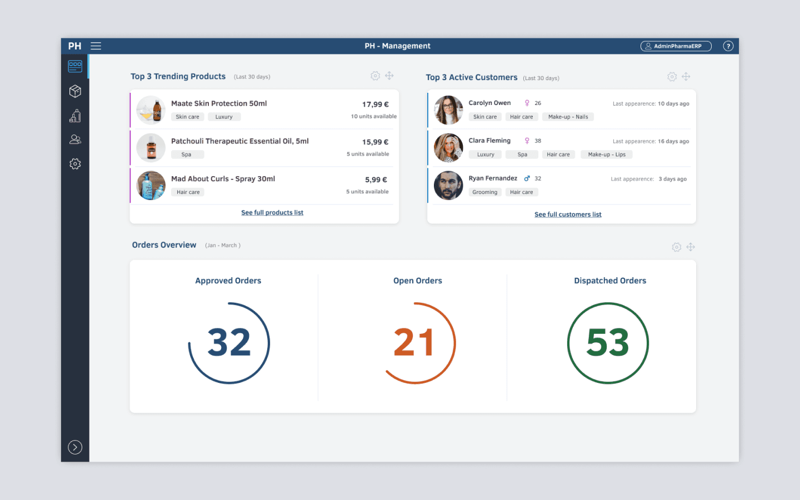Open the hamburger menu in header
Viewport: 800px width, 500px height.
(96, 46)
